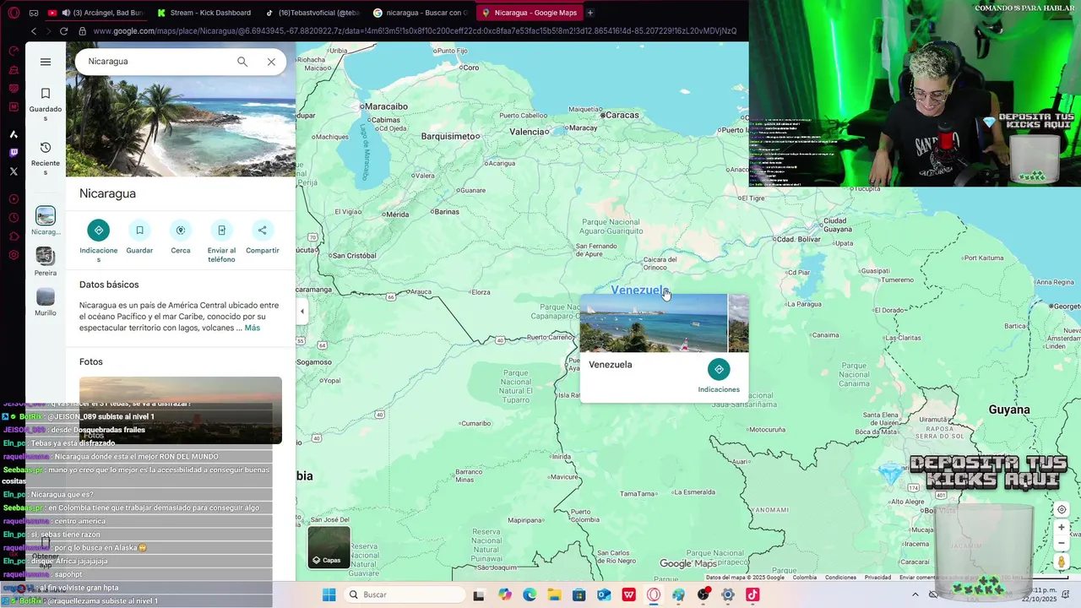Screen dimensions: 1081x608
Task: Clear the Nicaragua search with X
Action: coord(271,62)
